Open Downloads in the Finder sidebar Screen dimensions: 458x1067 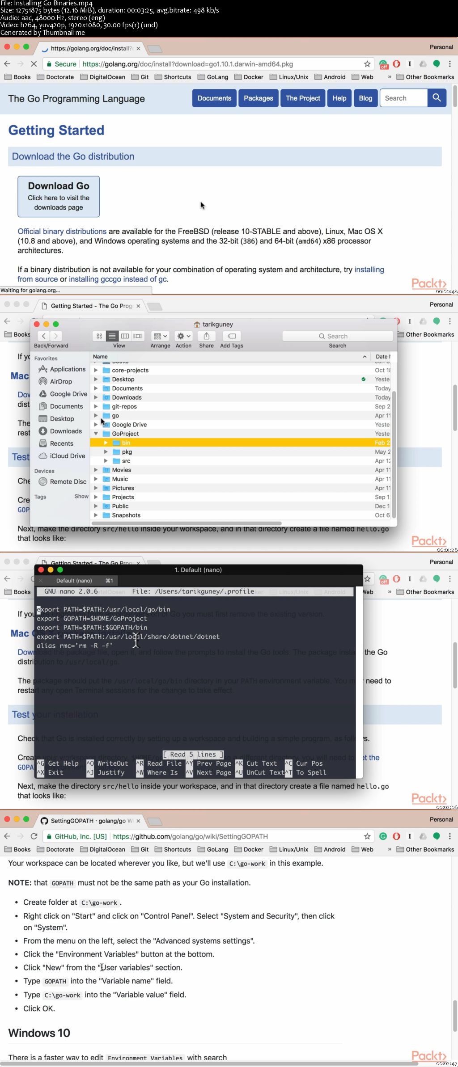click(60, 431)
